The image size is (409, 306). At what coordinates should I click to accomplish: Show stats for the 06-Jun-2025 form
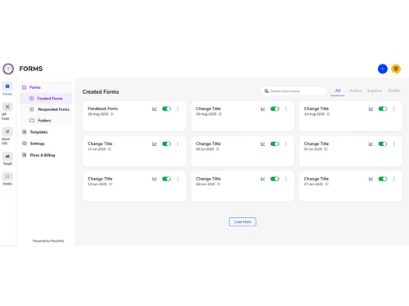(x=263, y=179)
